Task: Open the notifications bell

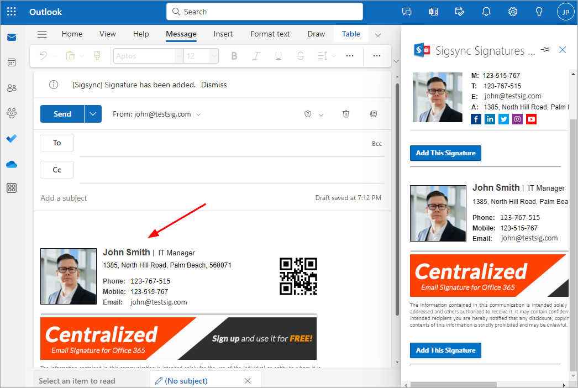Action: [486, 12]
